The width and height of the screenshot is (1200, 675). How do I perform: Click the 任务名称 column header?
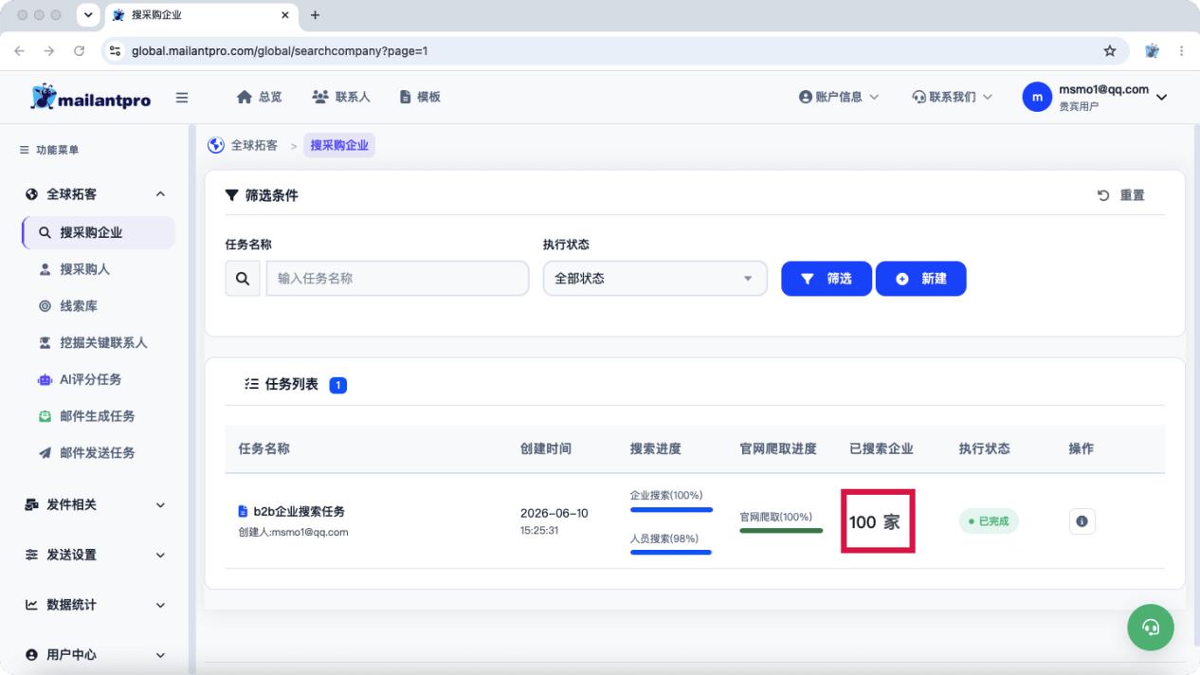point(264,449)
